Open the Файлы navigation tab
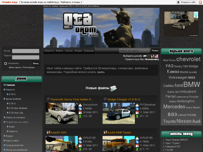The width and height of the screenshot is (203, 152). (x=59, y=51)
